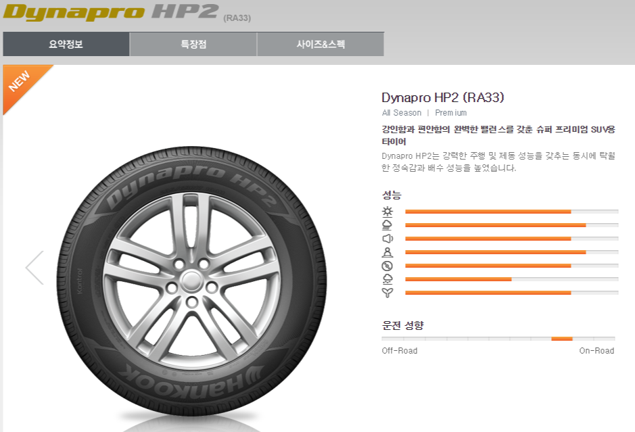Viewport: 635px width, 432px height.
Task: Click the rain cloud performance bar
Action: click(x=512, y=225)
